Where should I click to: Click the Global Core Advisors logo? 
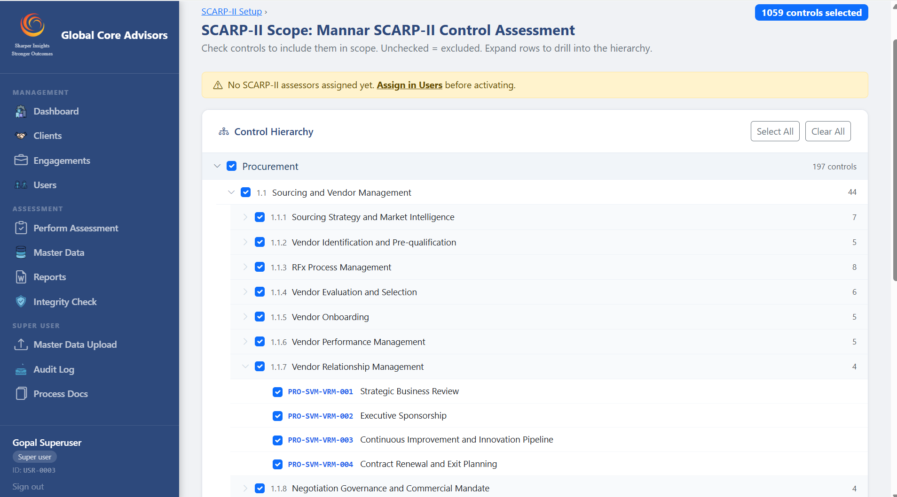(x=32, y=35)
